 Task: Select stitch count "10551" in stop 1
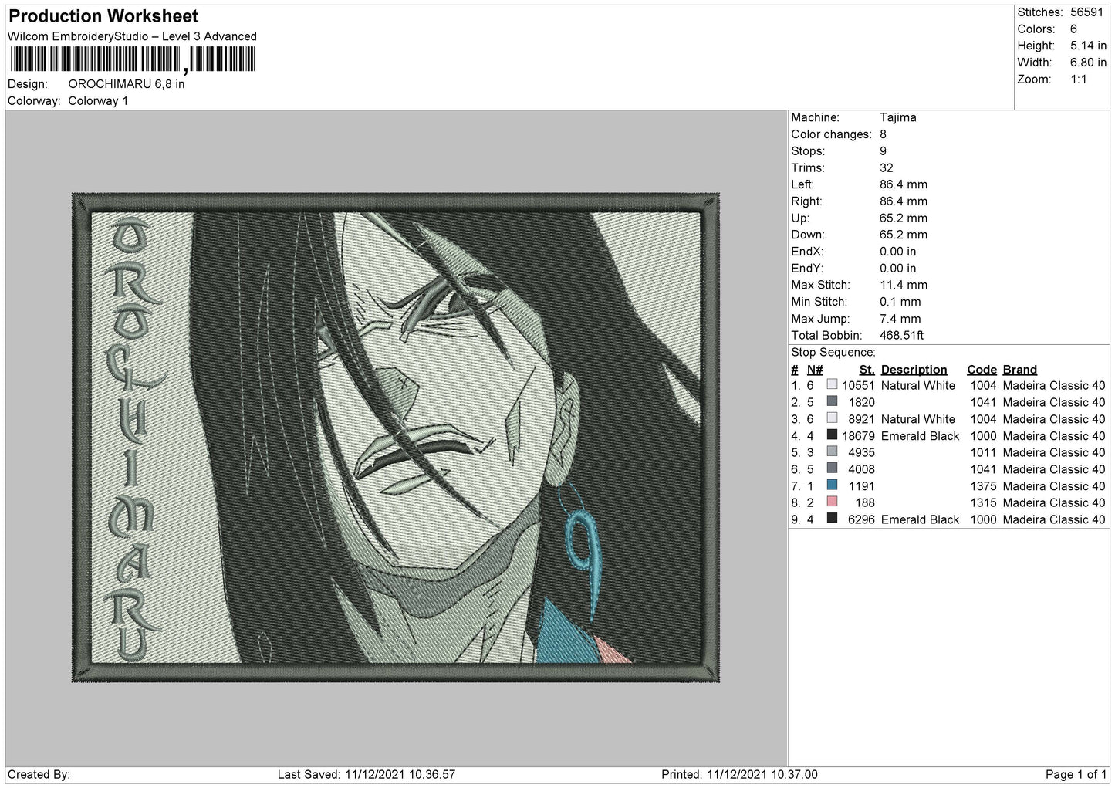pyautogui.click(x=859, y=386)
